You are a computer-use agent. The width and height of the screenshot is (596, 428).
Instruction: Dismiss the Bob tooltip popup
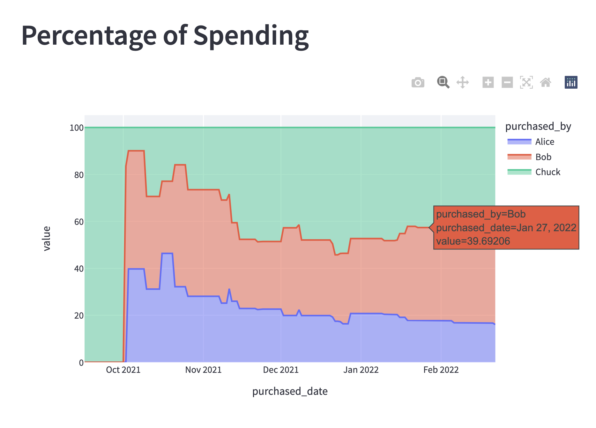coord(507,227)
